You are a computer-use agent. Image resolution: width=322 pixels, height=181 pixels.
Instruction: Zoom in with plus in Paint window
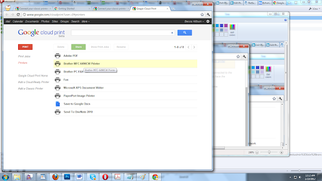click(282, 152)
